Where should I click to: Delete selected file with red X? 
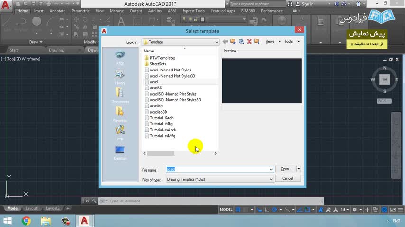(249, 42)
